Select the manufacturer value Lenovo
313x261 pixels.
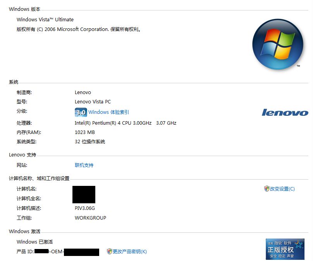point(83,93)
